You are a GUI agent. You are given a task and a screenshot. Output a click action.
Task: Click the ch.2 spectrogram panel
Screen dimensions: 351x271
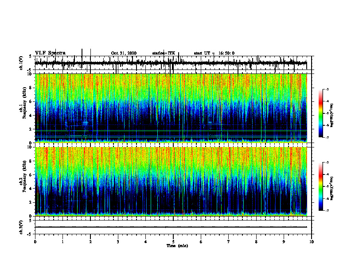[x=171, y=182]
